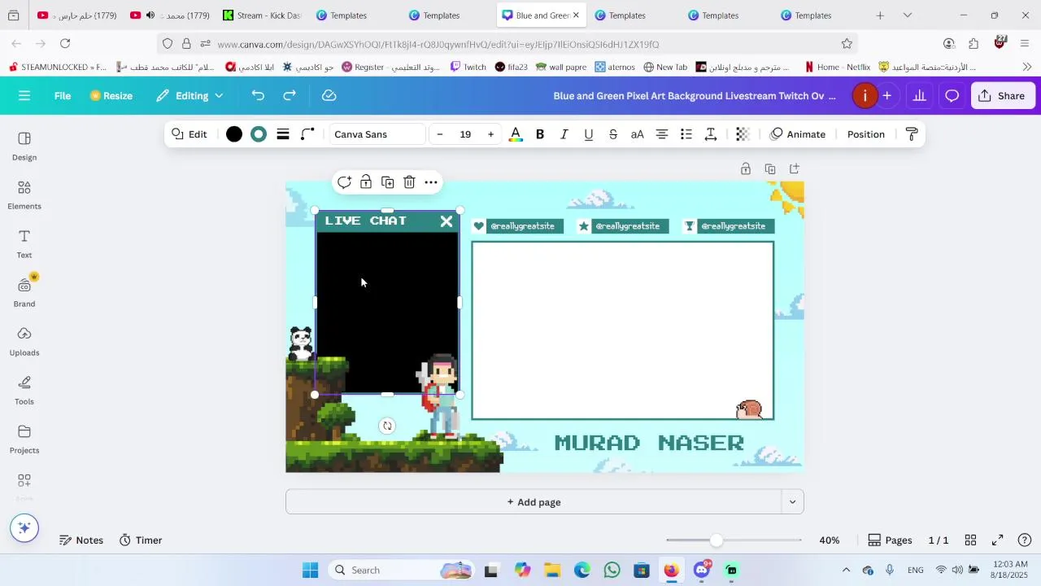Open the File menu
Screen dimensions: 1041x586
63,96
